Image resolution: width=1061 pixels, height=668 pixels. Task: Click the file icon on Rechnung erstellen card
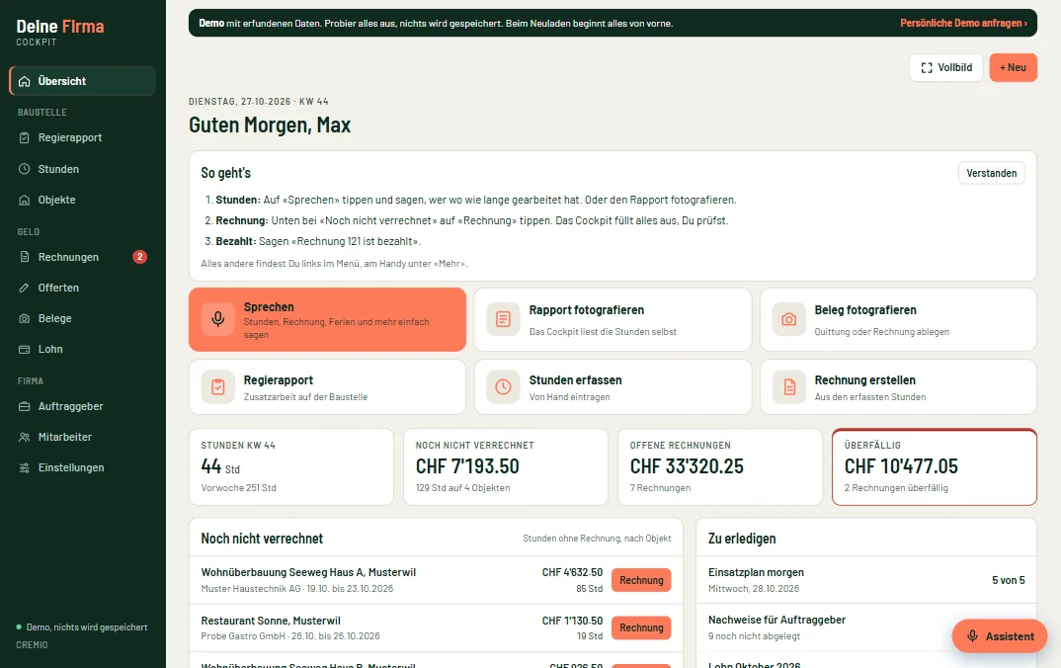click(789, 387)
